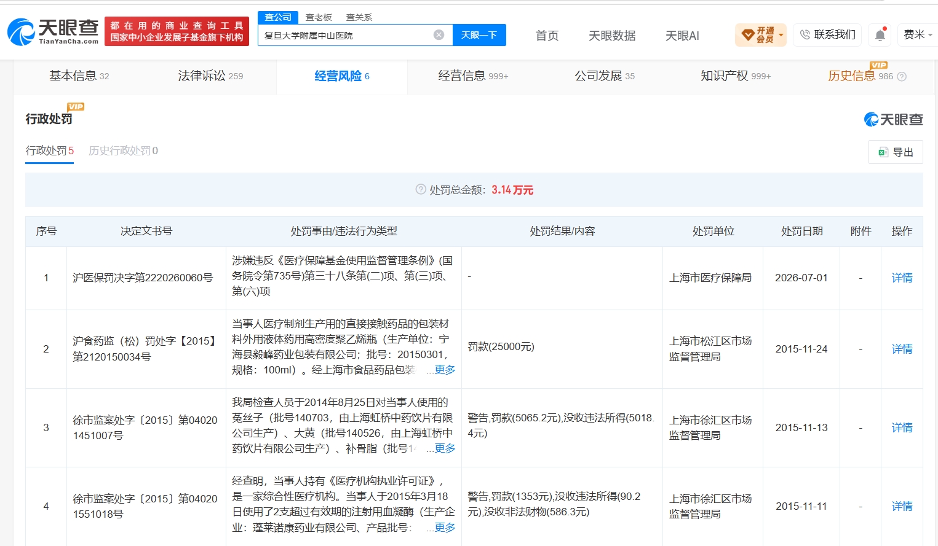Click 上海市医疗保障局 penalty unit cell
The width and height of the screenshot is (938, 546).
tap(710, 278)
